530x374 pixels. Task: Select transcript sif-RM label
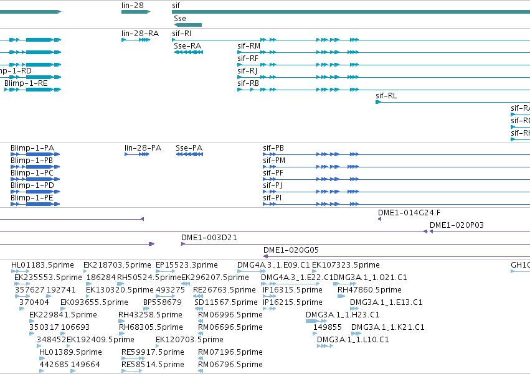[x=248, y=46]
